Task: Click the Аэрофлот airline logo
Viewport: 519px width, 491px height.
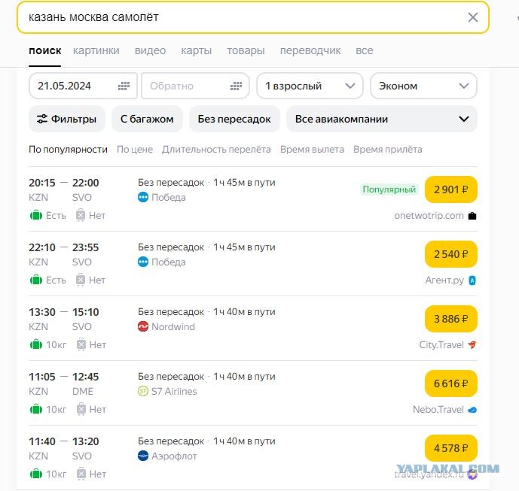Action: point(142,456)
